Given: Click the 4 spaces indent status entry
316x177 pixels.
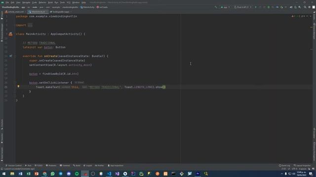Looking at the screenshot, I should click(x=303, y=169).
